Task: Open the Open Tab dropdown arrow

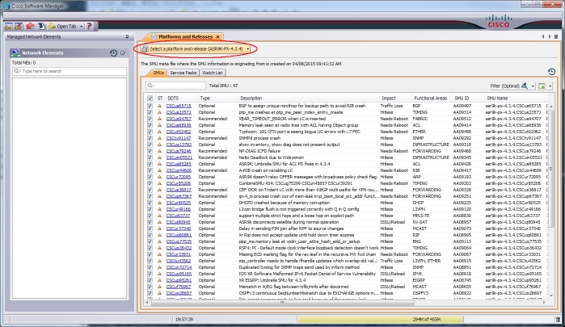Action: click(82, 27)
